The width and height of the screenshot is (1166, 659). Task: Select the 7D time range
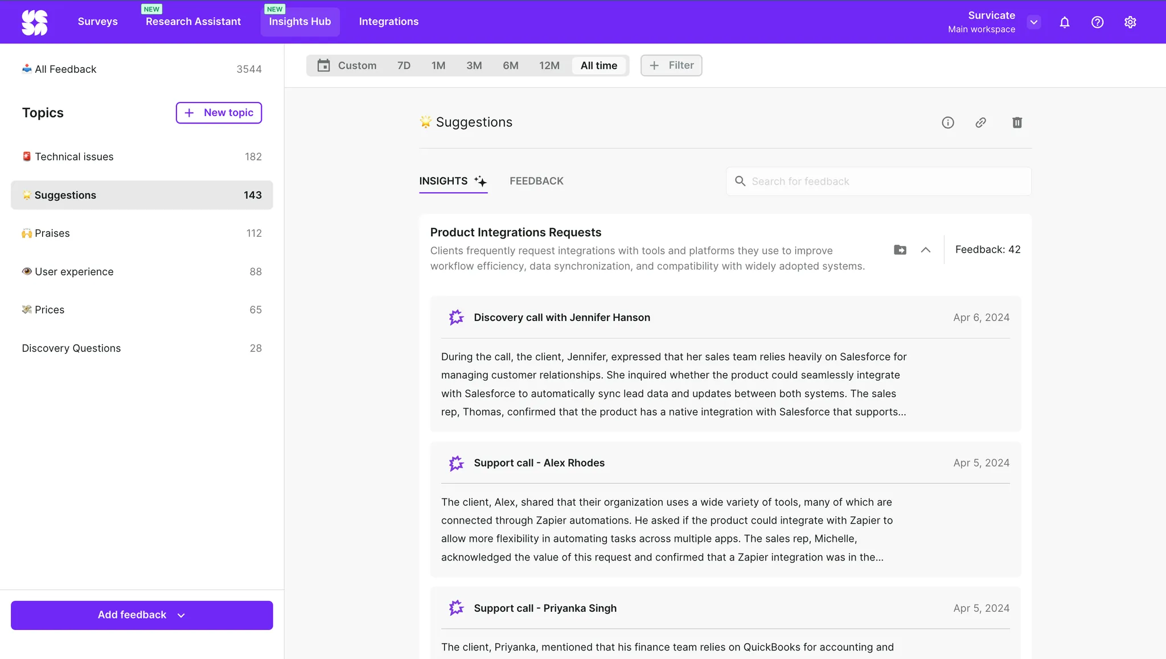[404, 65]
